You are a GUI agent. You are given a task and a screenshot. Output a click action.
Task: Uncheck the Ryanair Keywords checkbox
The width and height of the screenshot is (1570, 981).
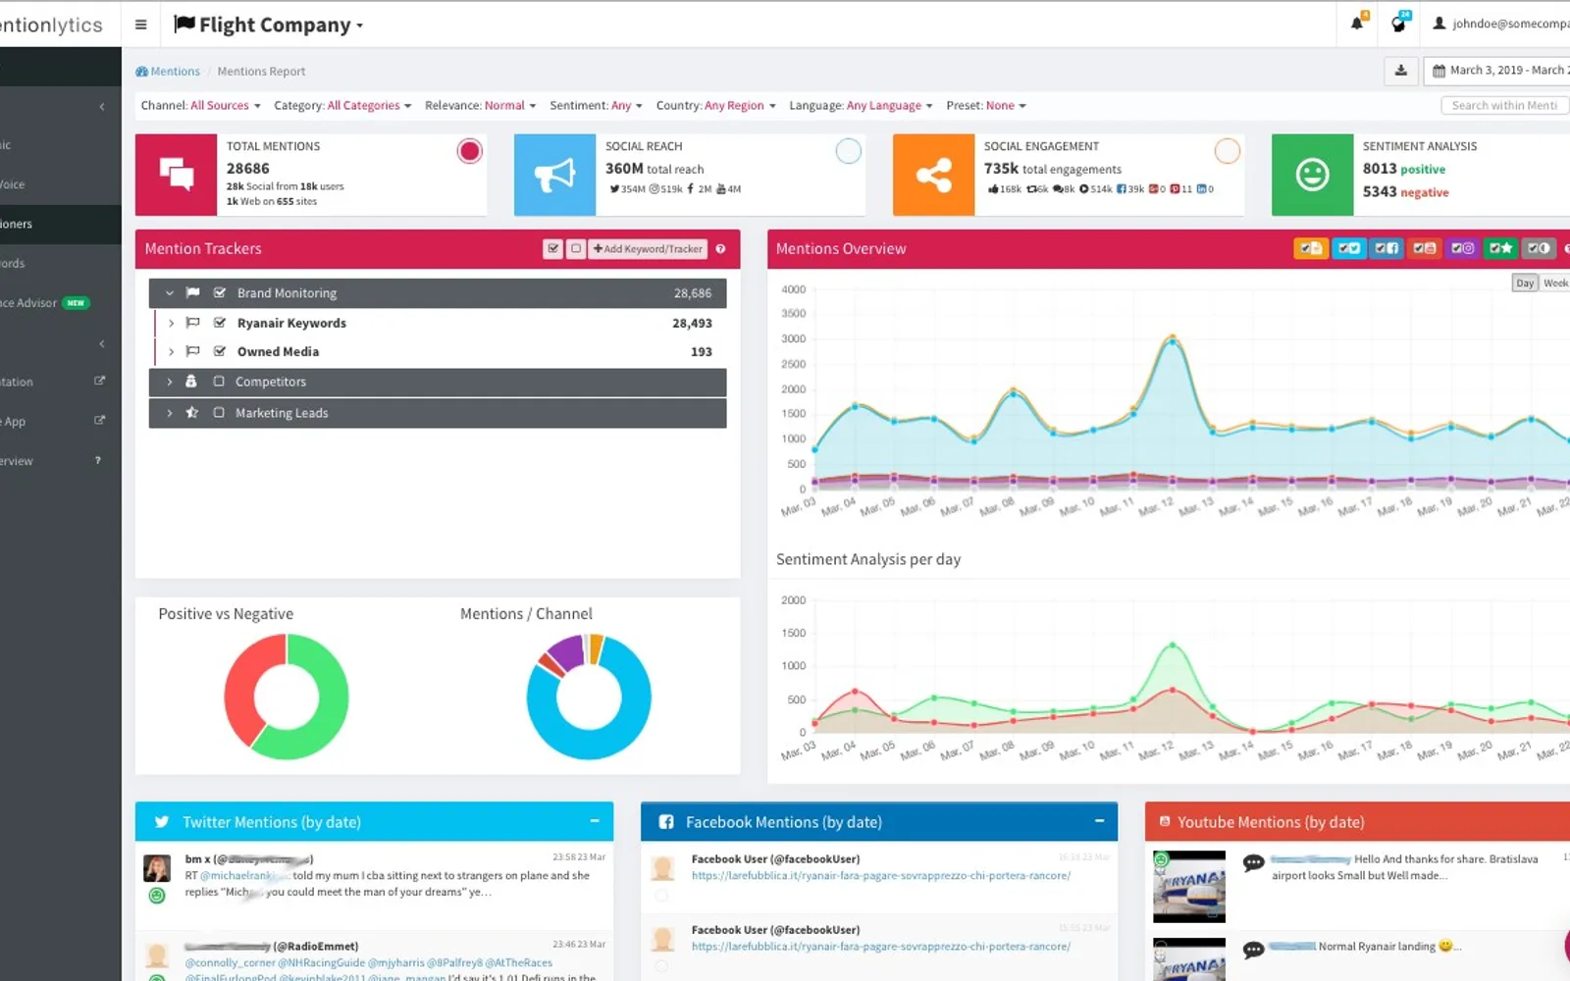220,323
